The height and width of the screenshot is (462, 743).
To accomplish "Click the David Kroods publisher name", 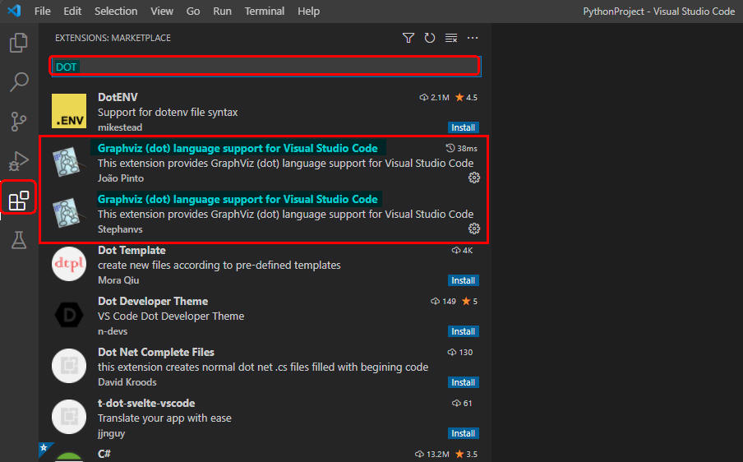I will 127,382.
